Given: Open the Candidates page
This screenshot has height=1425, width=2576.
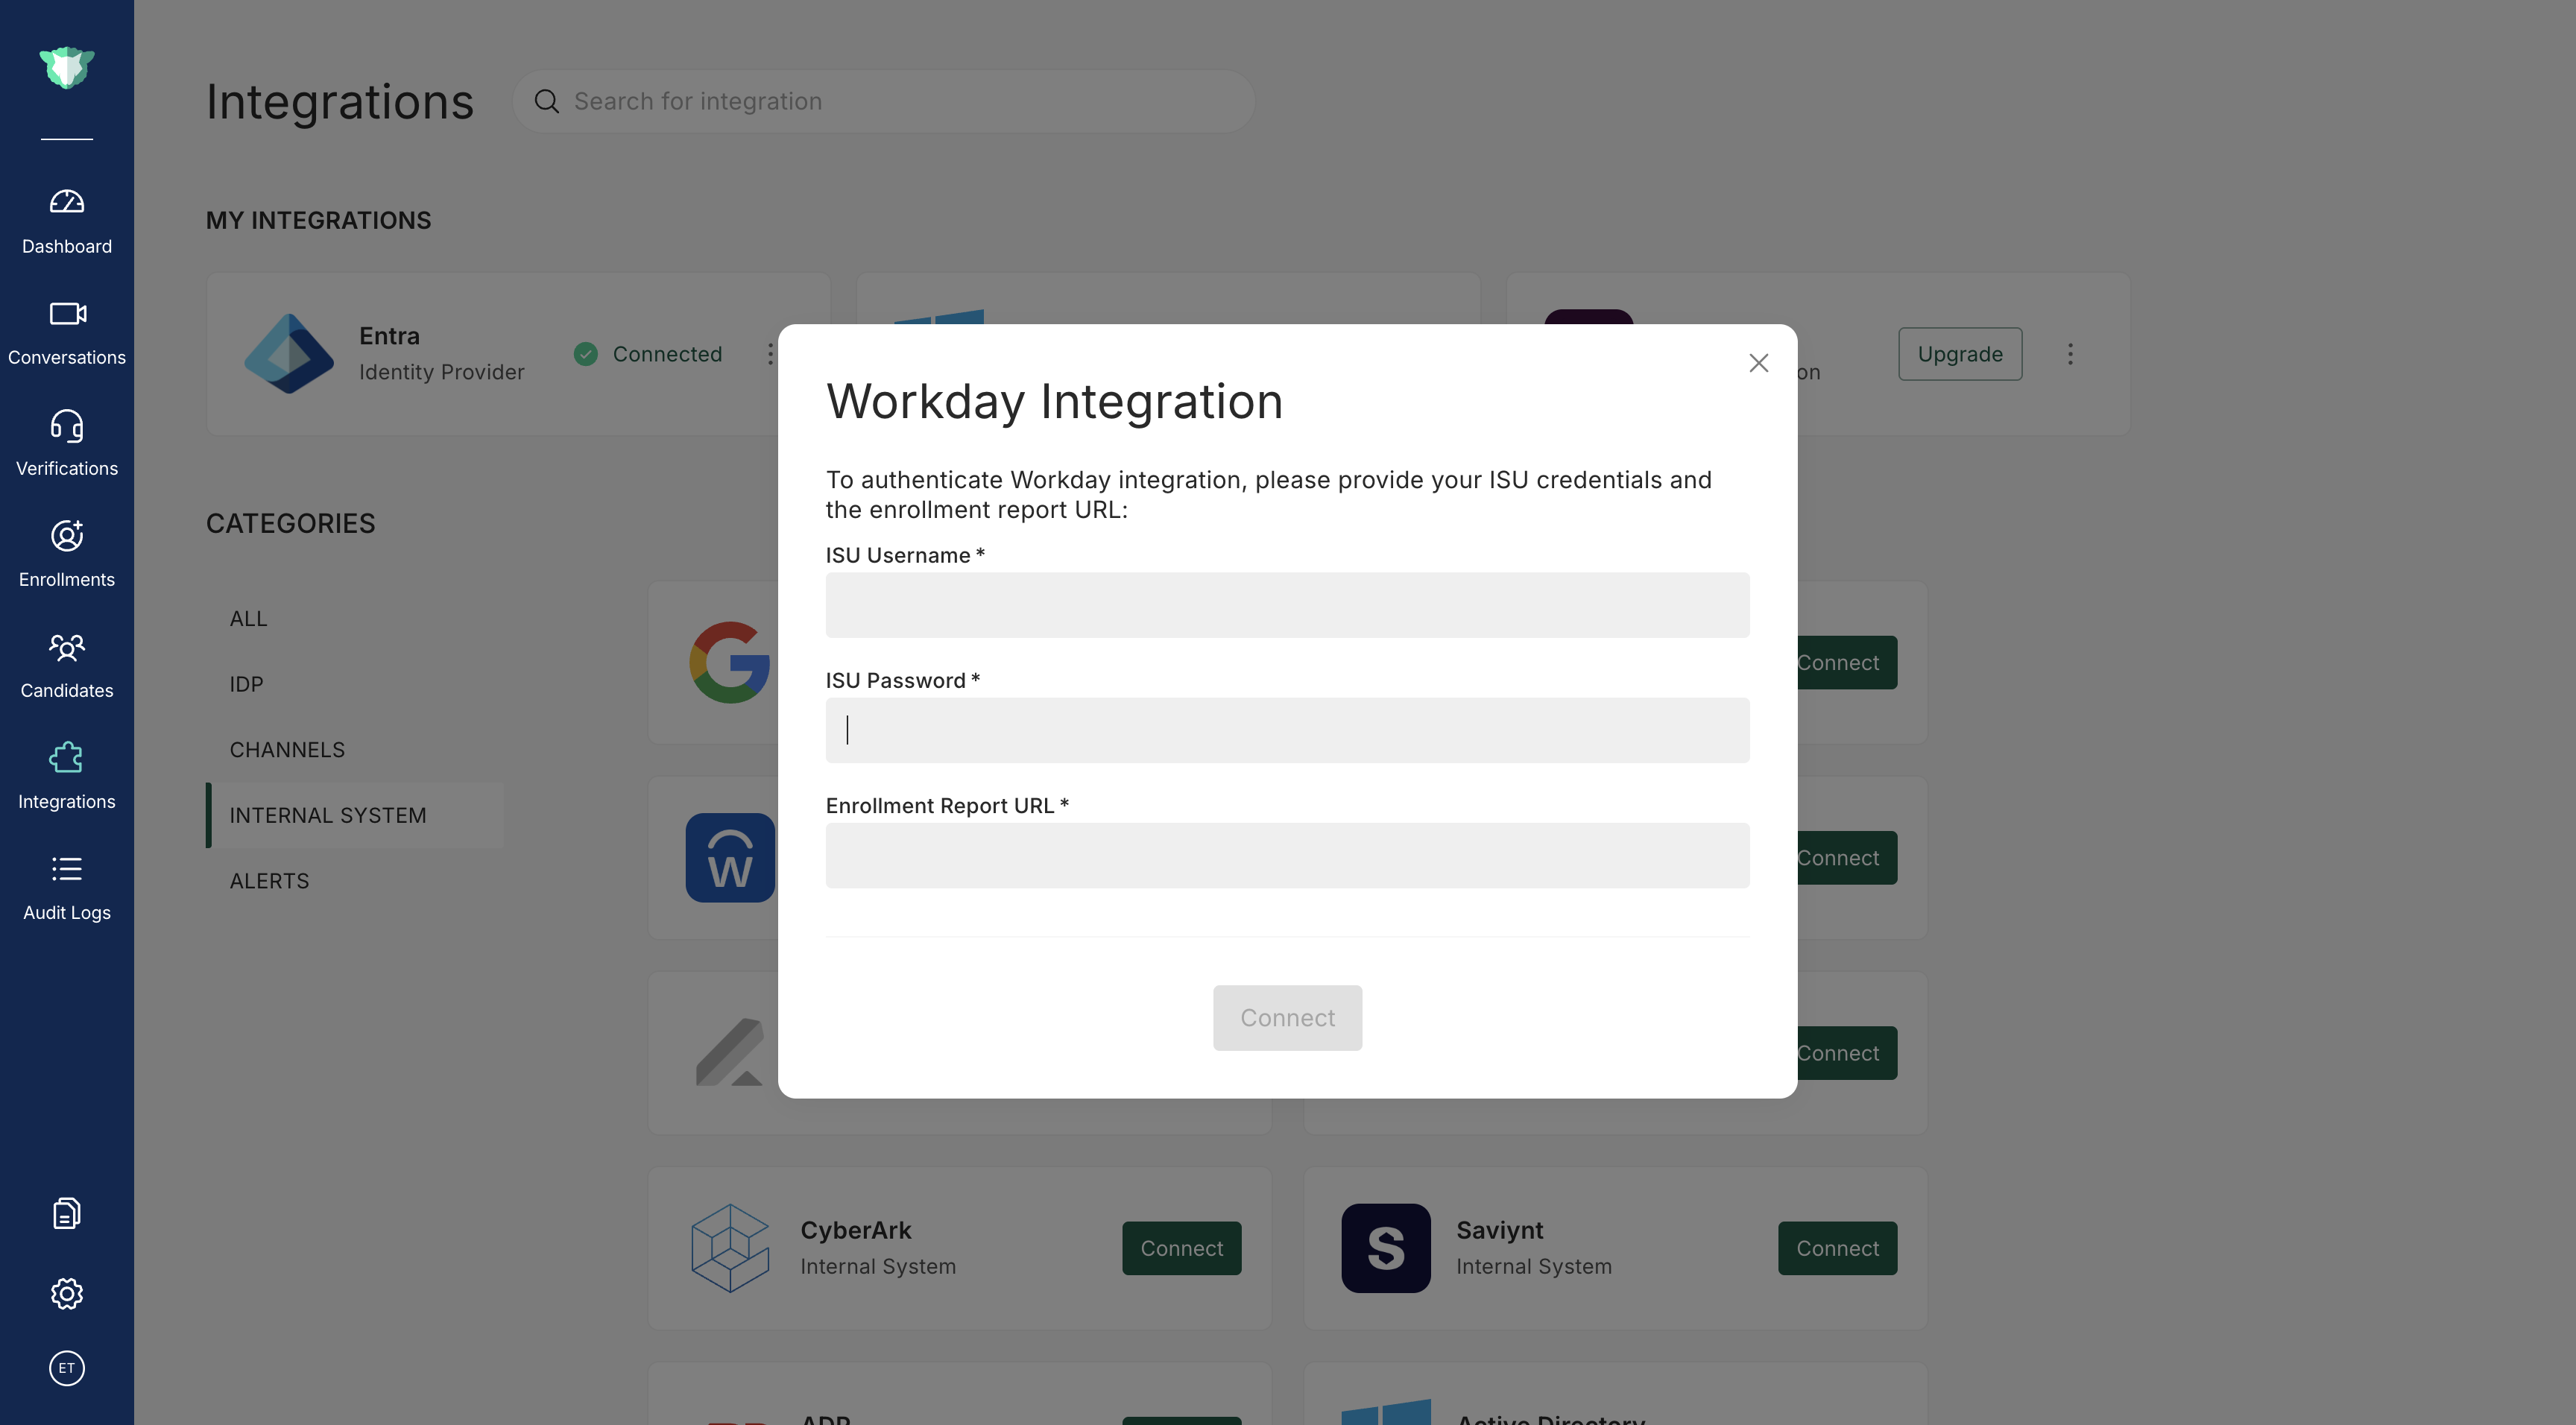Looking at the screenshot, I should (x=67, y=666).
